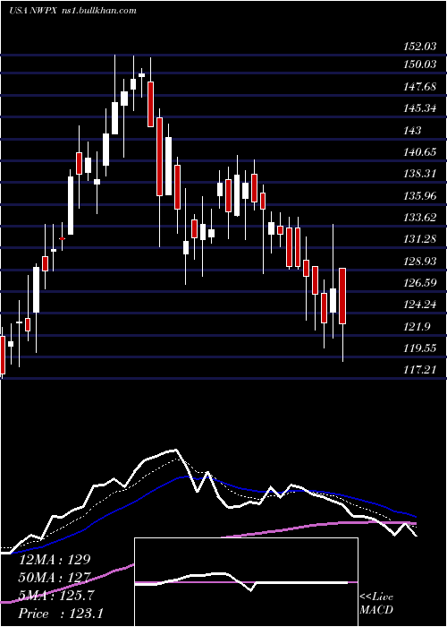Click the 126.59 price axis label

[x=419, y=283]
